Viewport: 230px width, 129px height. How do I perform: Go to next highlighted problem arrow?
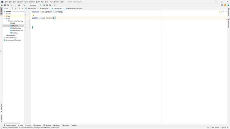226,12
